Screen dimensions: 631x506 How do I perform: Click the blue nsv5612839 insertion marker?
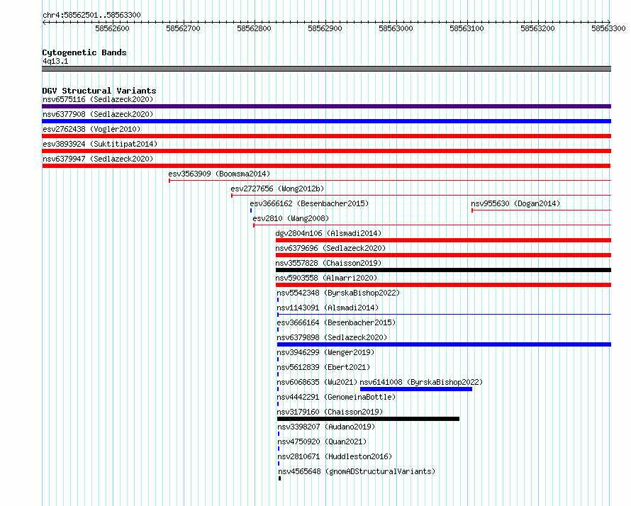(278, 374)
